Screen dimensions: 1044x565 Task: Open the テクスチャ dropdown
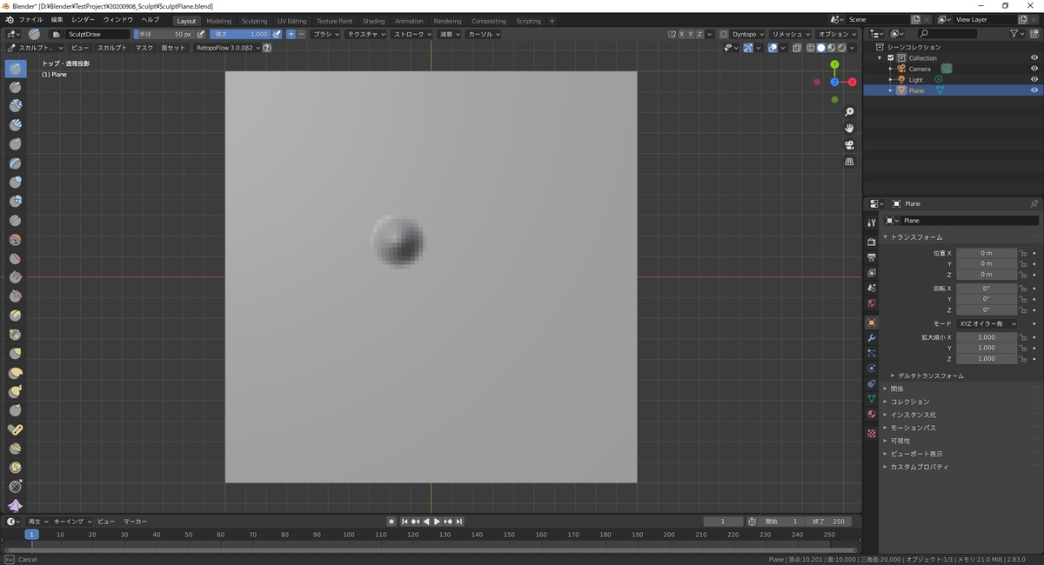coord(366,34)
